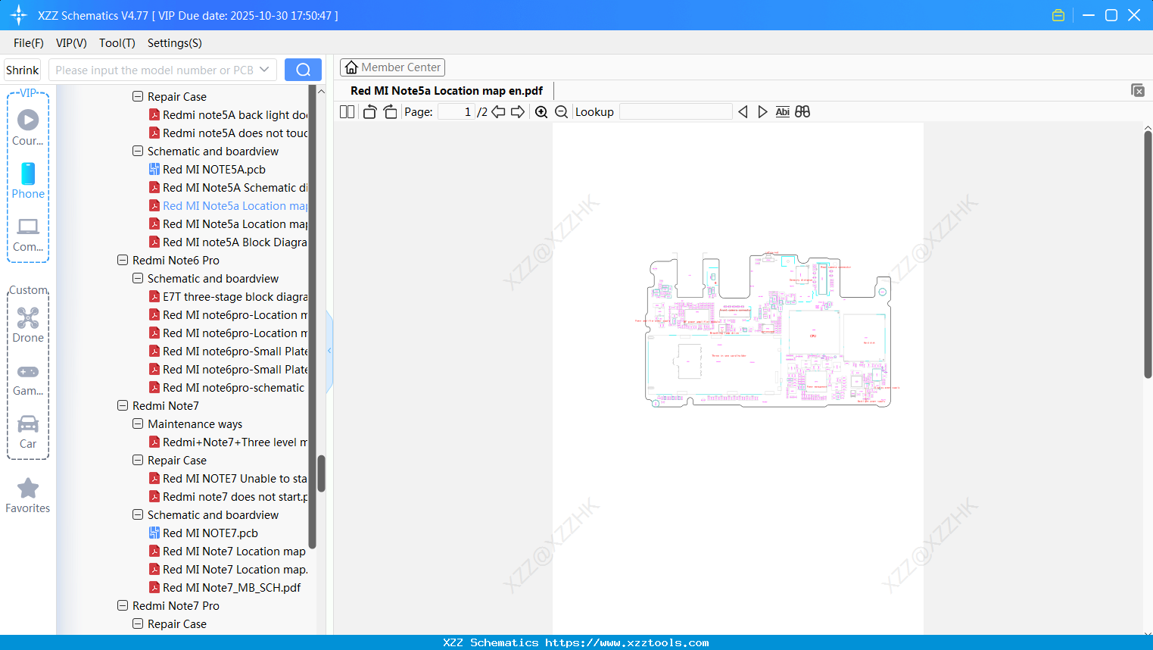Click the model tree vertical scrollbar thumb
Image resolution: width=1153 pixels, height=650 pixels.
click(x=321, y=473)
